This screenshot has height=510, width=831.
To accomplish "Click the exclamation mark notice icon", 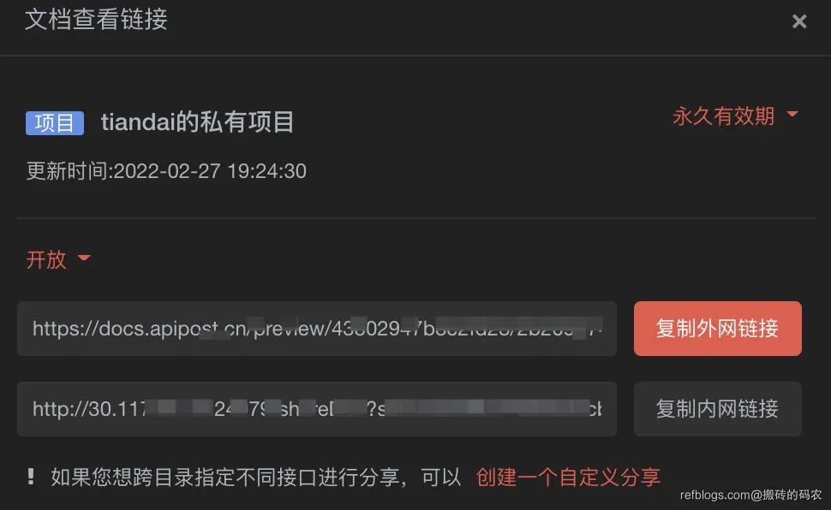I will 31,477.
